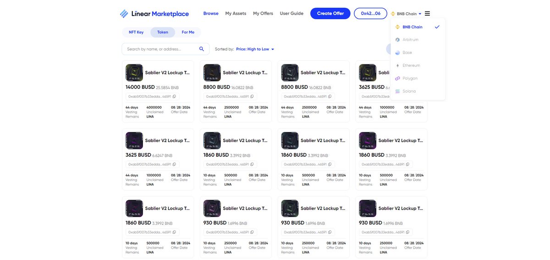Image resolution: width=550 pixels, height=260 pixels.
Task: Open the My Assets page
Action: (x=236, y=13)
